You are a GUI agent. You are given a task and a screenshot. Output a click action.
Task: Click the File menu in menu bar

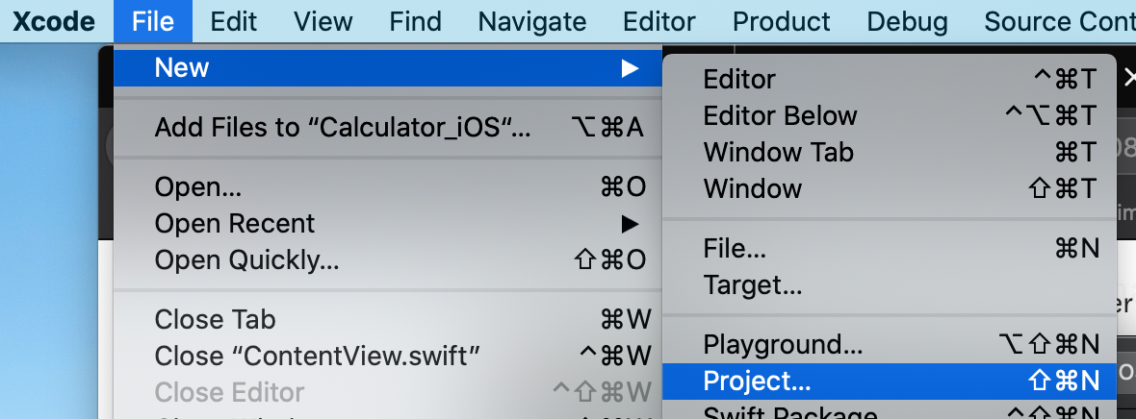coord(153,21)
